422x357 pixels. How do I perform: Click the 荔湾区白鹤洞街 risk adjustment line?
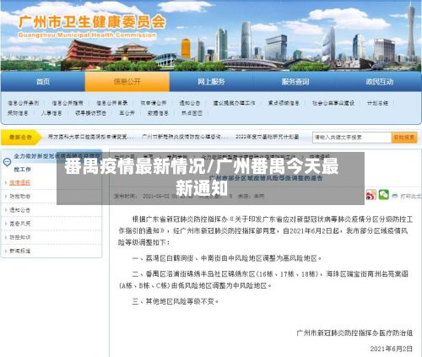[226, 258]
